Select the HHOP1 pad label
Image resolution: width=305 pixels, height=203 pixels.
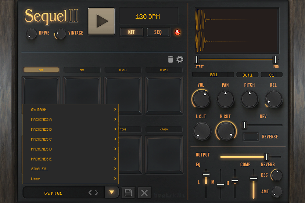click(x=164, y=70)
